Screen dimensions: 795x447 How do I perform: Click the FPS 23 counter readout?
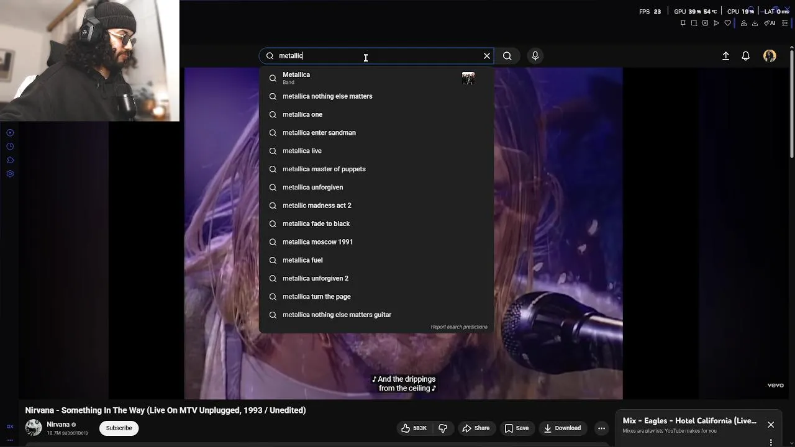click(x=650, y=11)
